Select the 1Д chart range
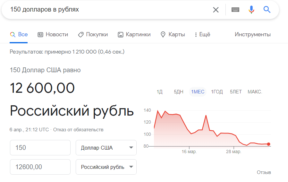Image resolution: width=288 pixels, height=182 pixels. click(x=160, y=92)
